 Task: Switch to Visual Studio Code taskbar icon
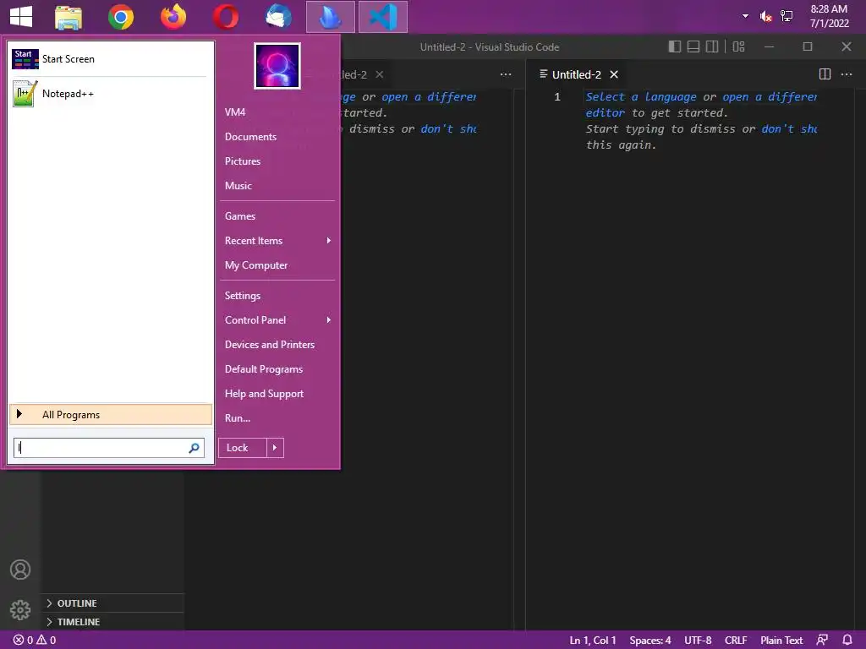383,17
